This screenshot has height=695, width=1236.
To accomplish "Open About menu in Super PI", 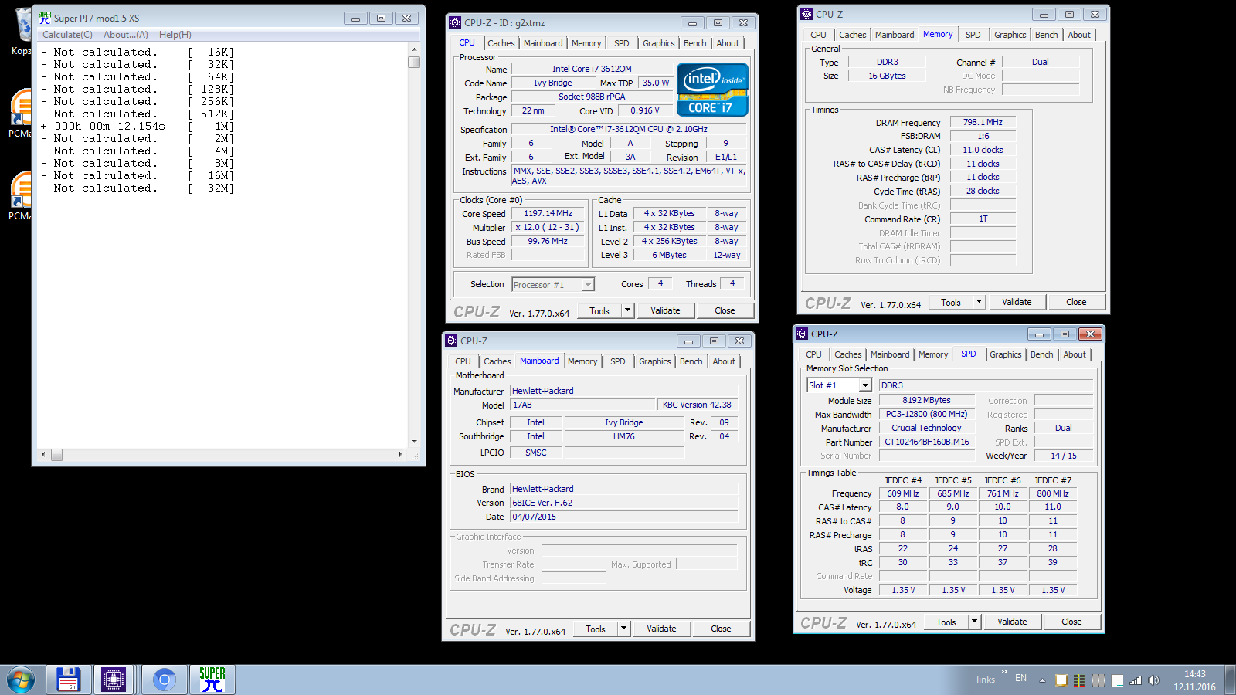I will click(126, 35).
